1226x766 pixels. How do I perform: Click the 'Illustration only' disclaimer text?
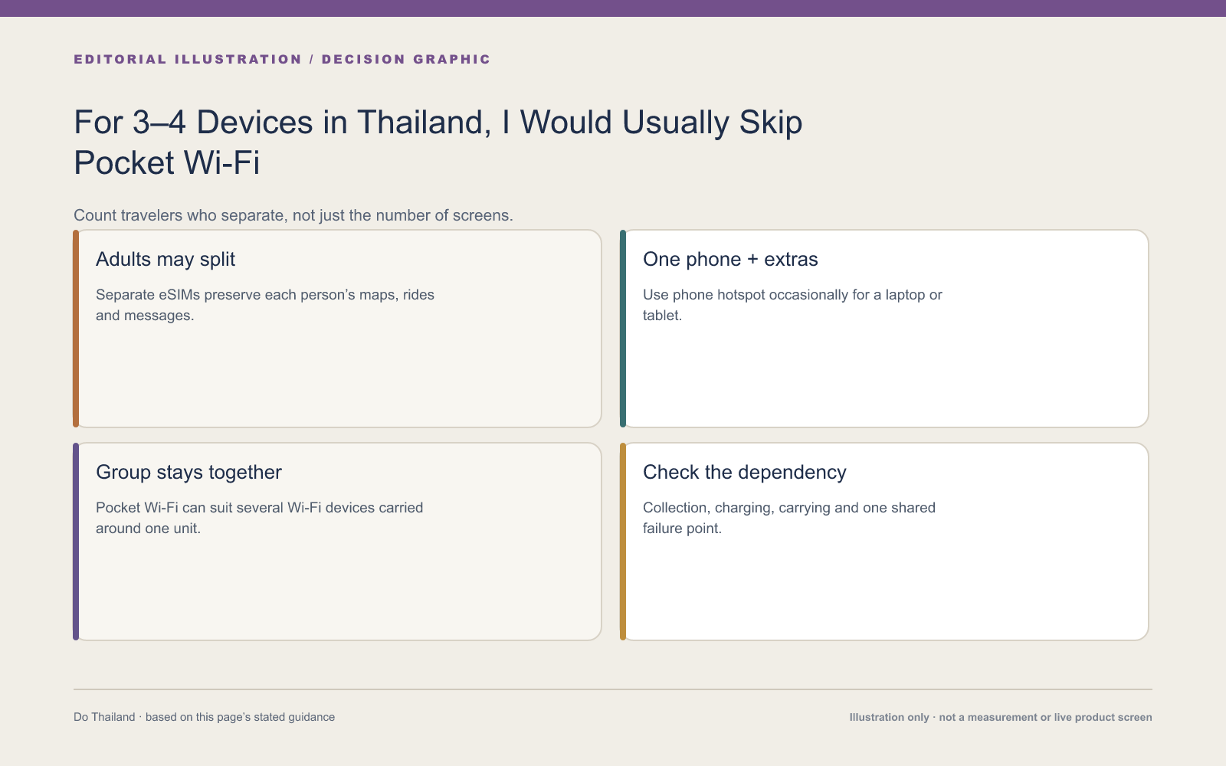coord(1001,717)
